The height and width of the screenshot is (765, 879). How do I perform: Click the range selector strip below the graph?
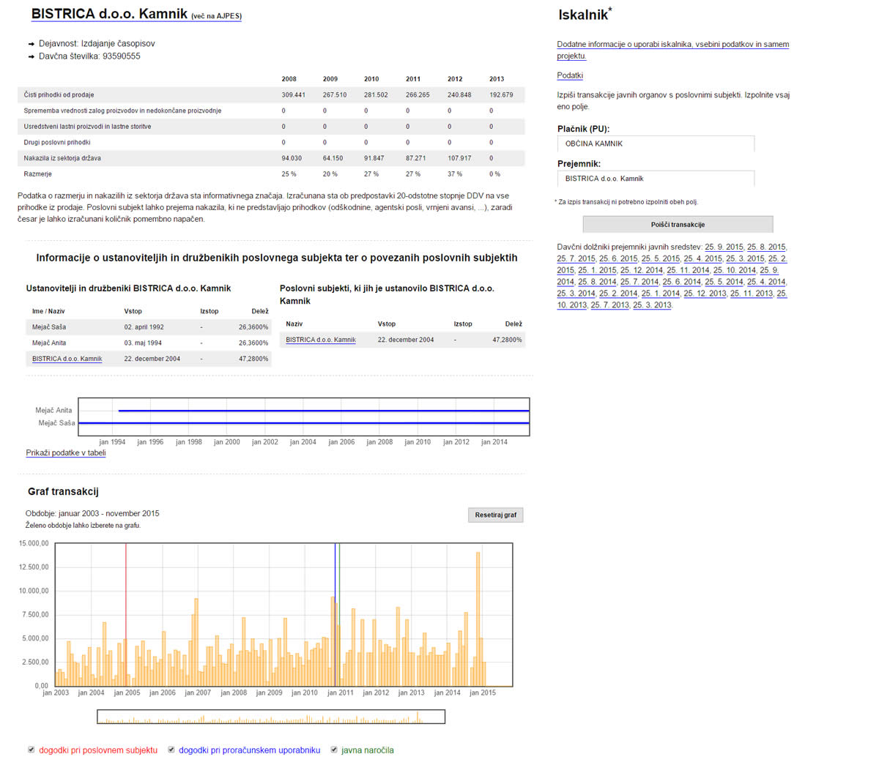pos(271,717)
